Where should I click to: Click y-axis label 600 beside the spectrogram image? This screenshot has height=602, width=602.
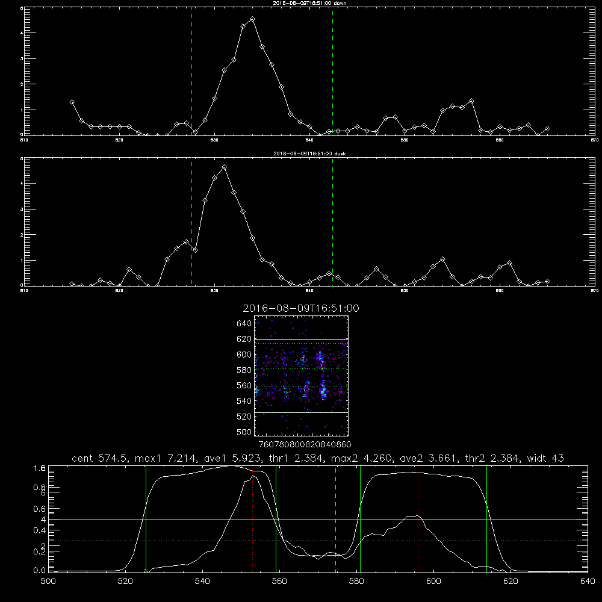244,355
